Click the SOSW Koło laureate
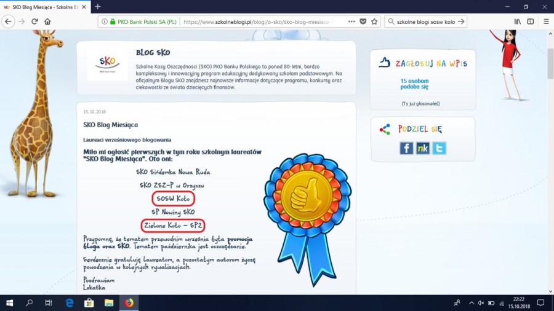 173,199
